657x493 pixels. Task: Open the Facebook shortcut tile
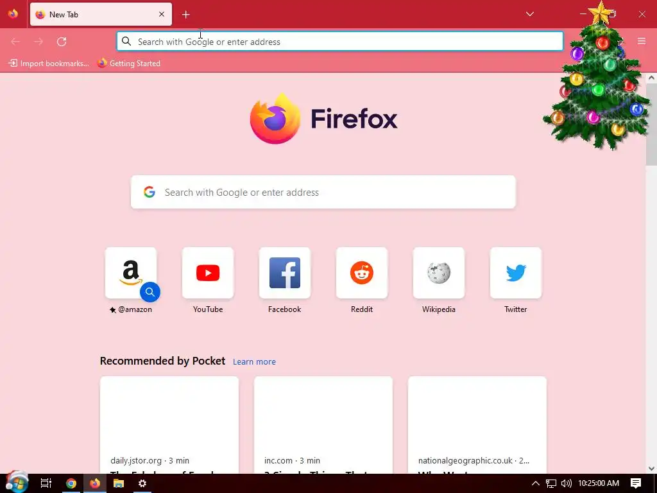coord(285,273)
